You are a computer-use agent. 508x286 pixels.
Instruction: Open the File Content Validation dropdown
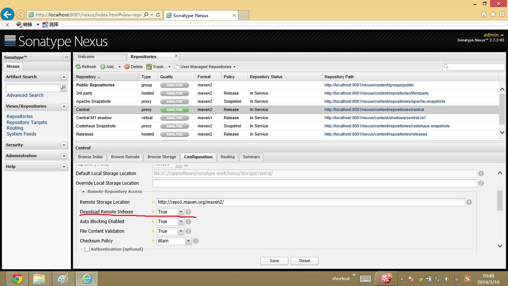[181, 231]
